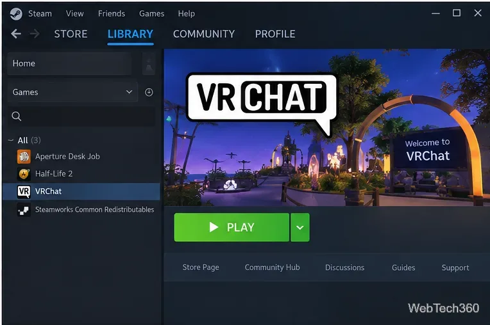This screenshot has width=490, height=325.
Task: Switch to the LIBRARY tab
Action: point(130,34)
